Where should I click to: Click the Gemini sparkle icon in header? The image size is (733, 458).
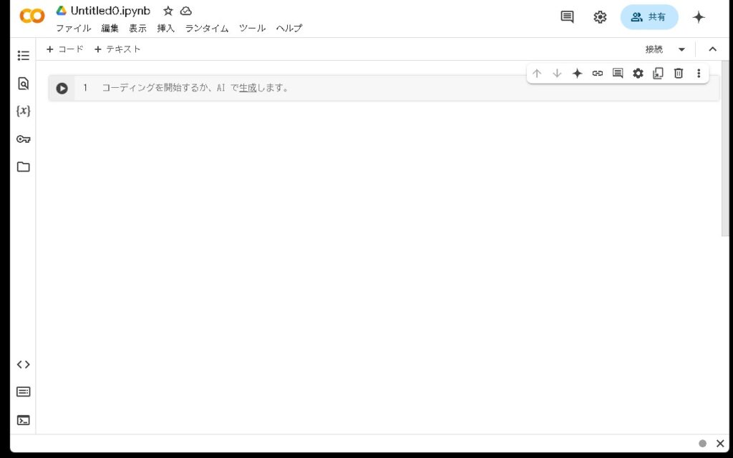699,17
